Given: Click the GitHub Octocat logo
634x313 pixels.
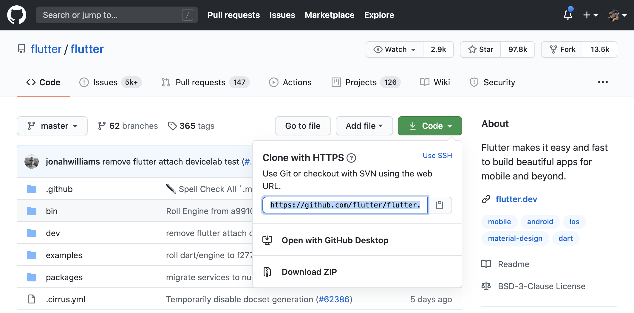Looking at the screenshot, I should pos(17,15).
